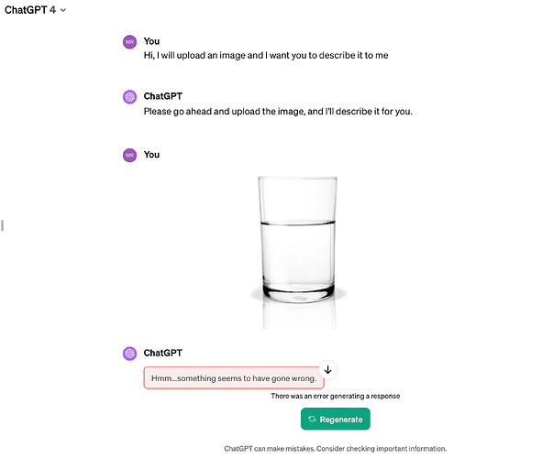Image resolution: width=553 pixels, height=458 pixels.
Task: Click the 'ChatGPT' name on first reply
Action: [163, 97]
